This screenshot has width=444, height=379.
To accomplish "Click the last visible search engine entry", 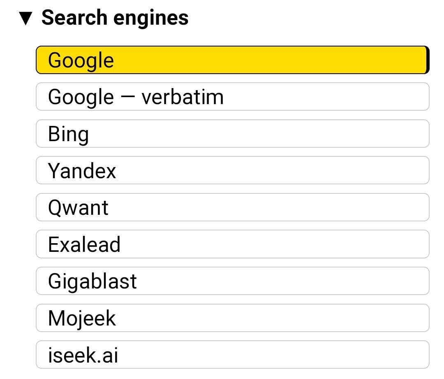I will 232,355.
